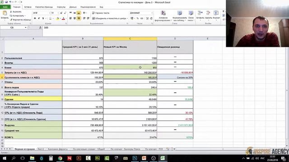The image size is (289, 162).
Task: Open the Файл (File) tab
Action: pyautogui.click(x=5, y=7)
